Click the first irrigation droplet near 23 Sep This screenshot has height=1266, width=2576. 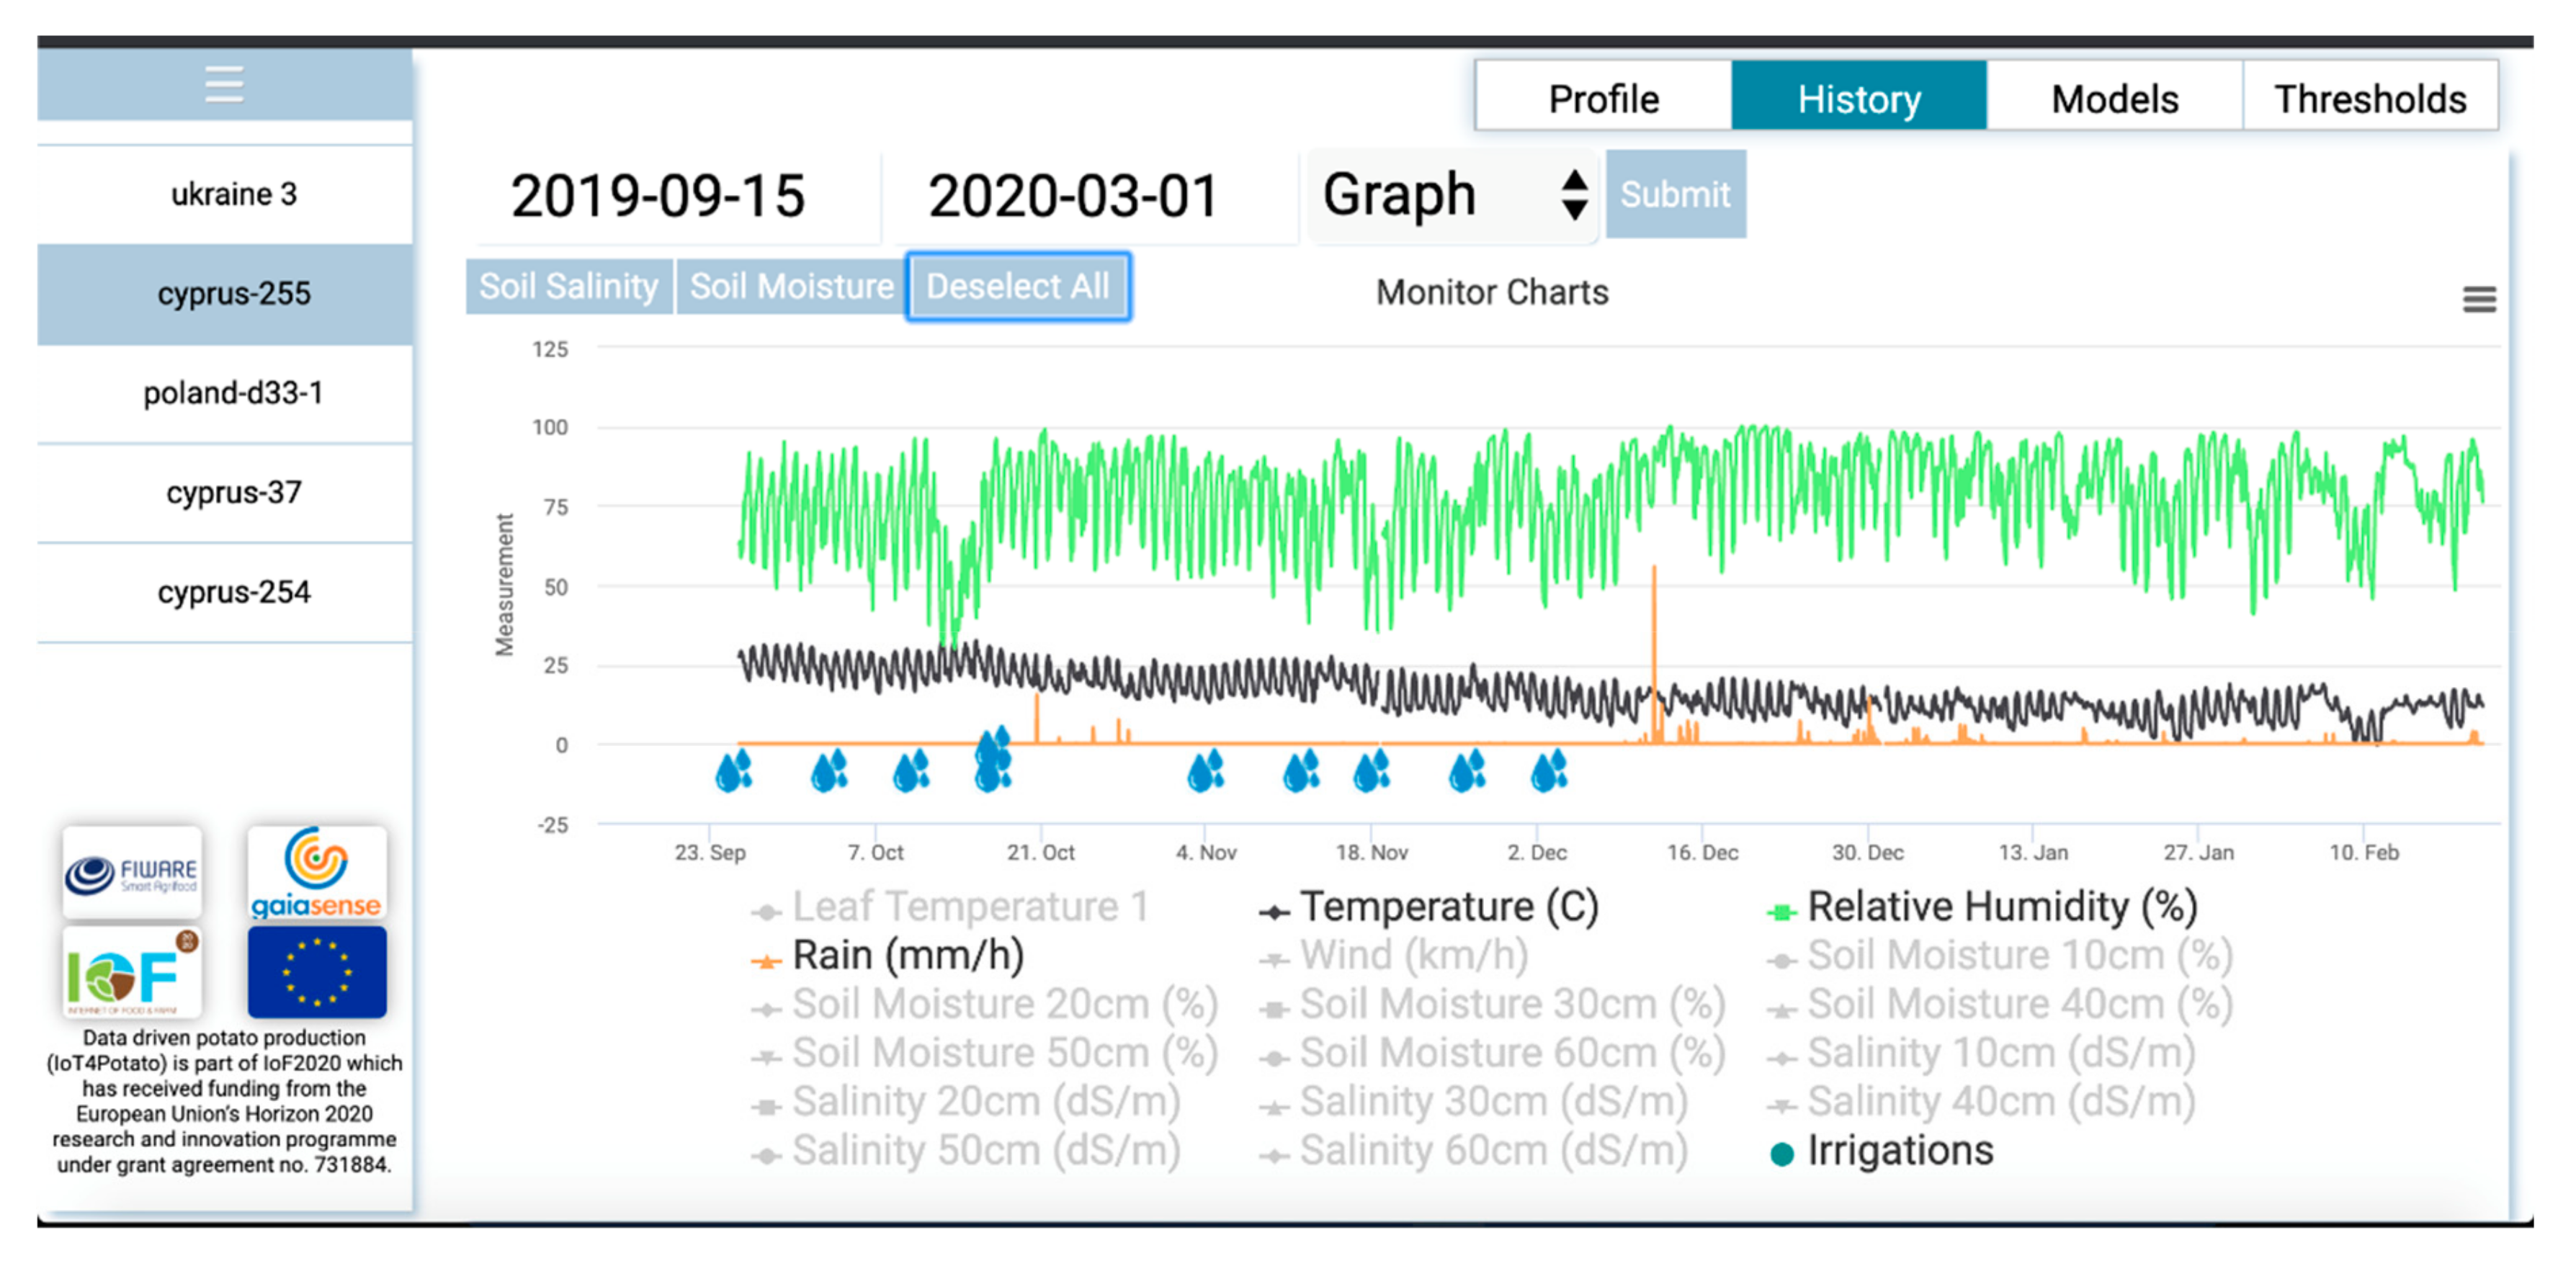[733, 771]
